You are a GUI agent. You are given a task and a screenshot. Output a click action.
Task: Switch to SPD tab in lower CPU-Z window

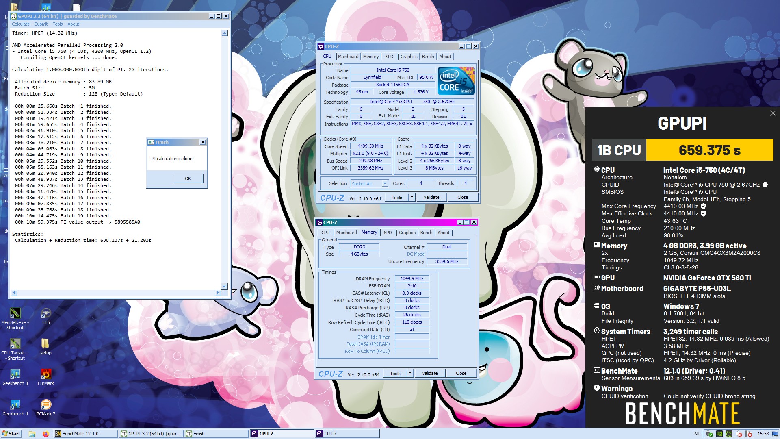coord(388,233)
